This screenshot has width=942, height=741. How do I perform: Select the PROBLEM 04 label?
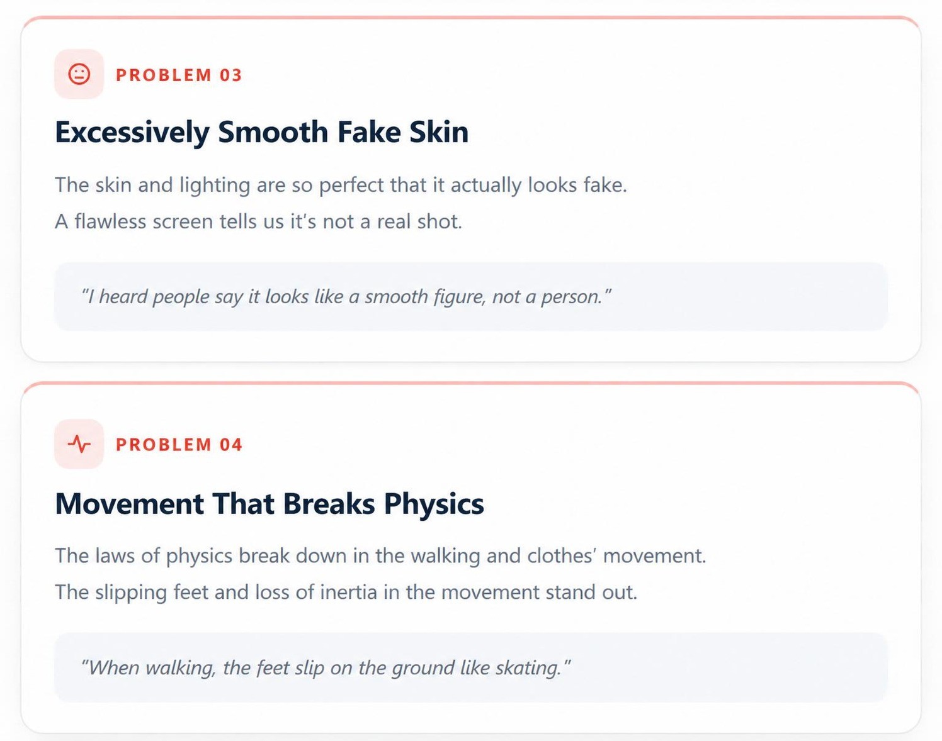tap(179, 445)
